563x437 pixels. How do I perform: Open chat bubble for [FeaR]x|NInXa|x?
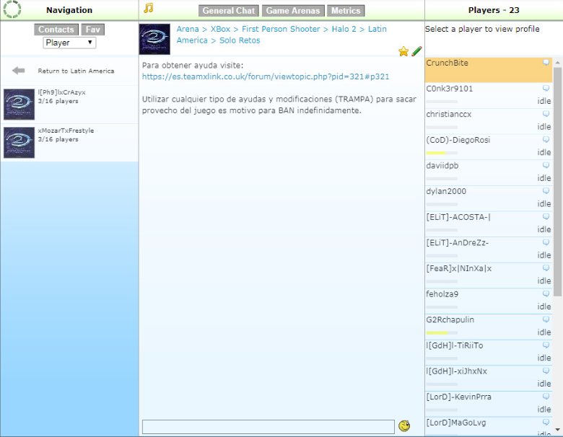(546, 268)
